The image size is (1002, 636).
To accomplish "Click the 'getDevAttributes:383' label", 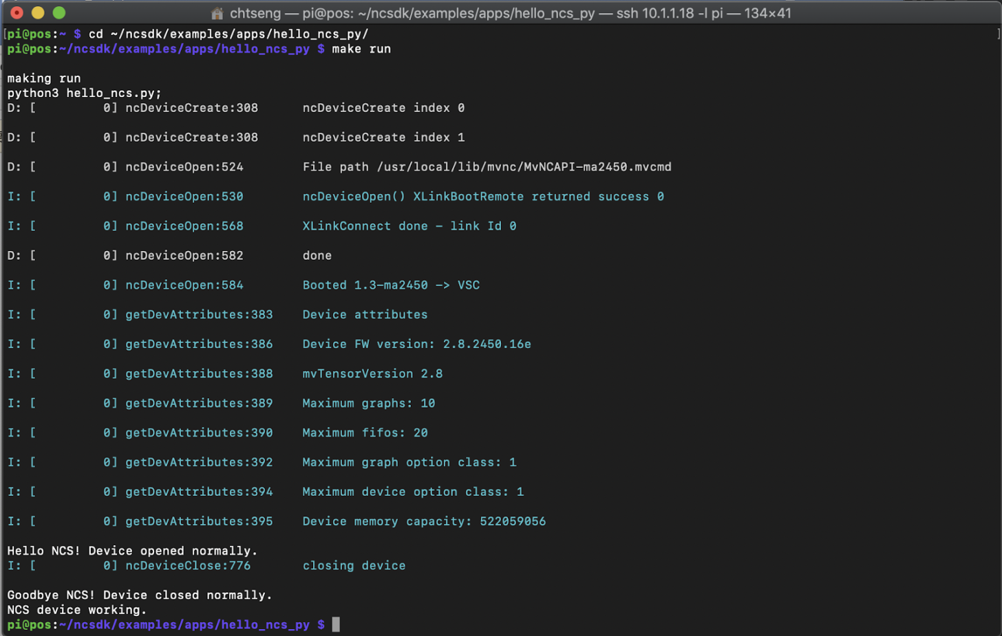I will point(199,315).
